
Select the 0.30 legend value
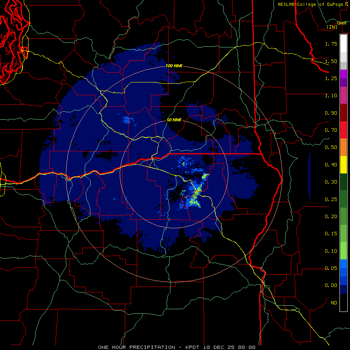click(x=331, y=182)
